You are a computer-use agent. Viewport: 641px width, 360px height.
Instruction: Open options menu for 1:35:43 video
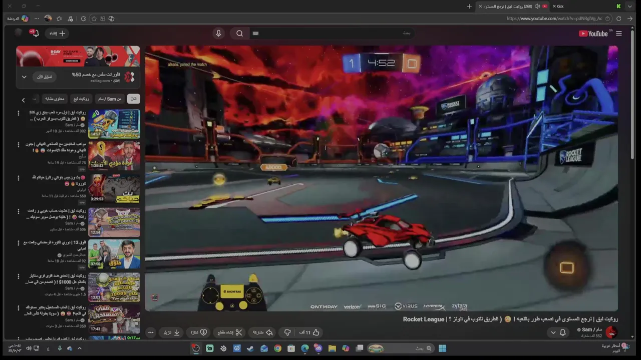click(19, 144)
